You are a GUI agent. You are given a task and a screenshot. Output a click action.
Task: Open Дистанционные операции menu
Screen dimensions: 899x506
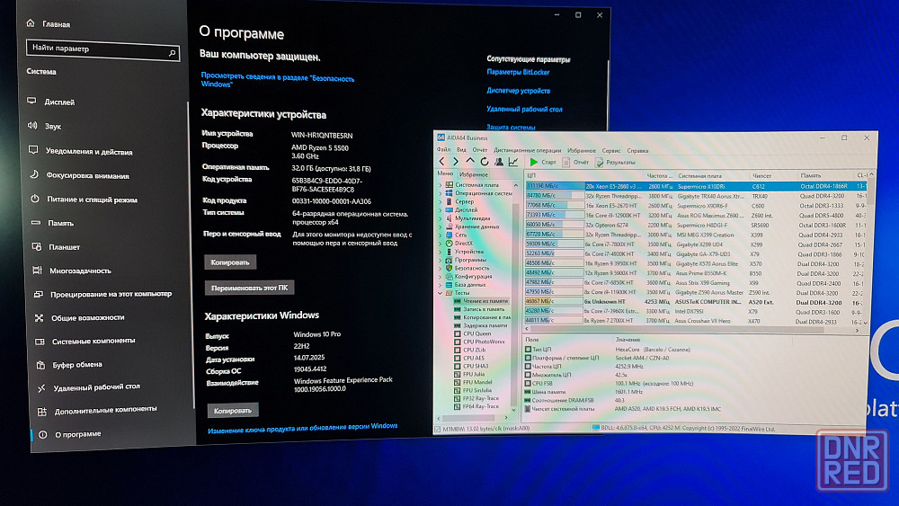pos(527,150)
